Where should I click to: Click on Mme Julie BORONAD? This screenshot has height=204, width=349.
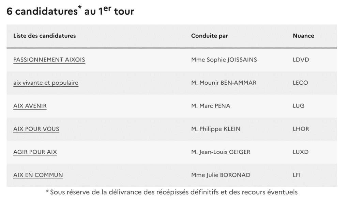[x=221, y=175]
